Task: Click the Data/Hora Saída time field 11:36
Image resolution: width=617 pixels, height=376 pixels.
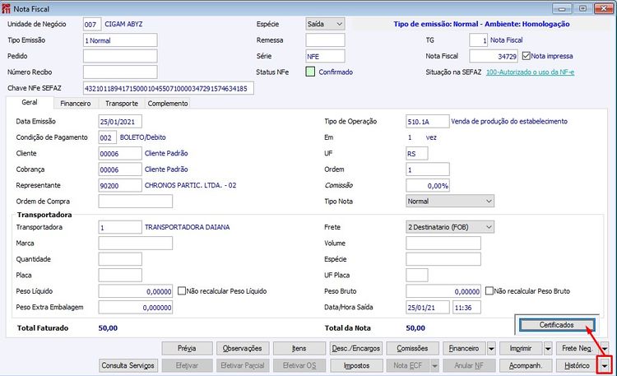Action: (466, 307)
